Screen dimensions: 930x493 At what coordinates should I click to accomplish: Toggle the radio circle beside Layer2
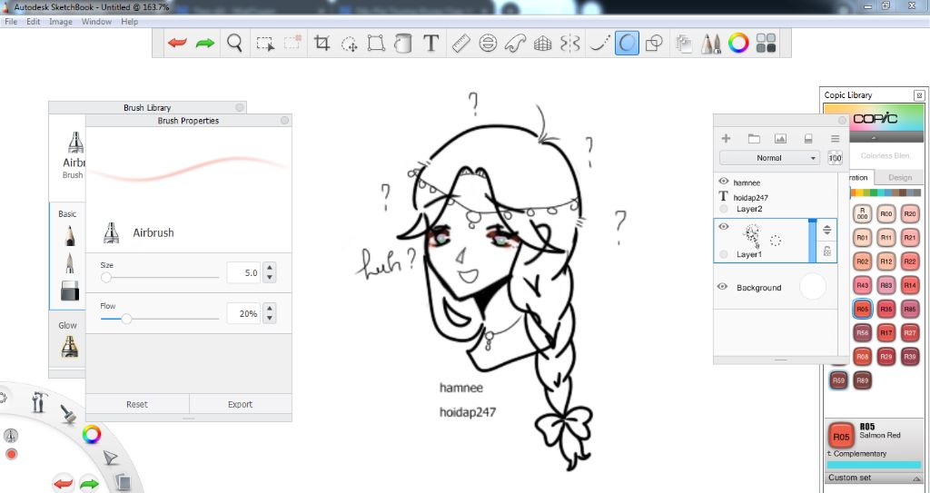pos(724,209)
